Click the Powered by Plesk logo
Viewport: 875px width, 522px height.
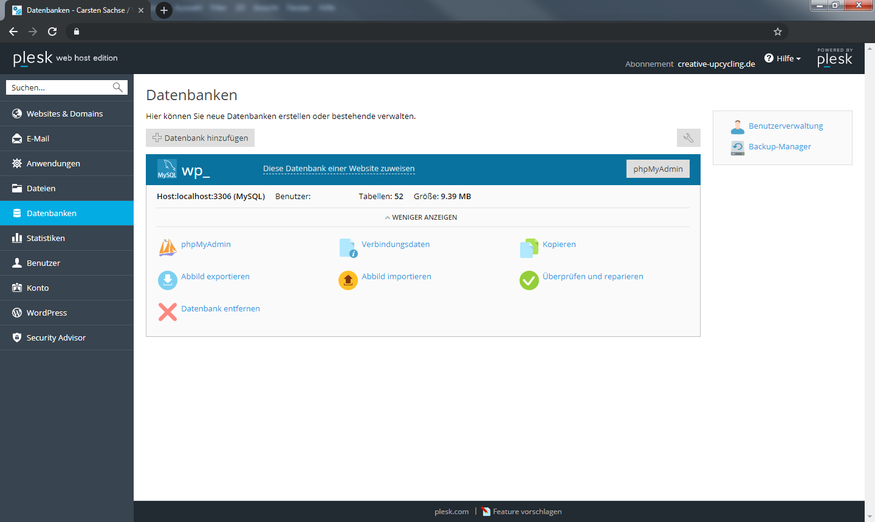click(835, 58)
